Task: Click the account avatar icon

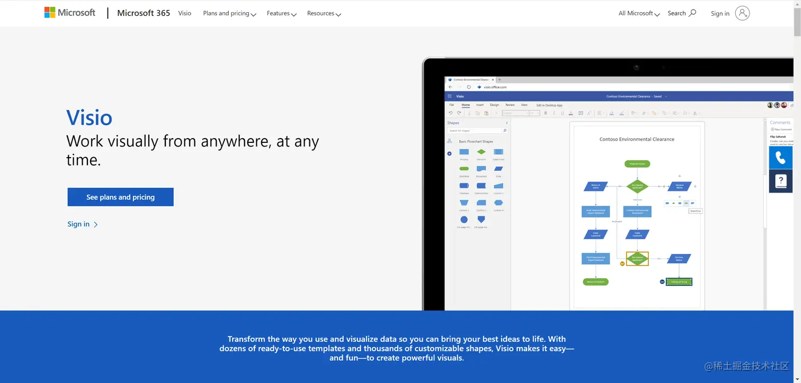Action: coord(743,13)
